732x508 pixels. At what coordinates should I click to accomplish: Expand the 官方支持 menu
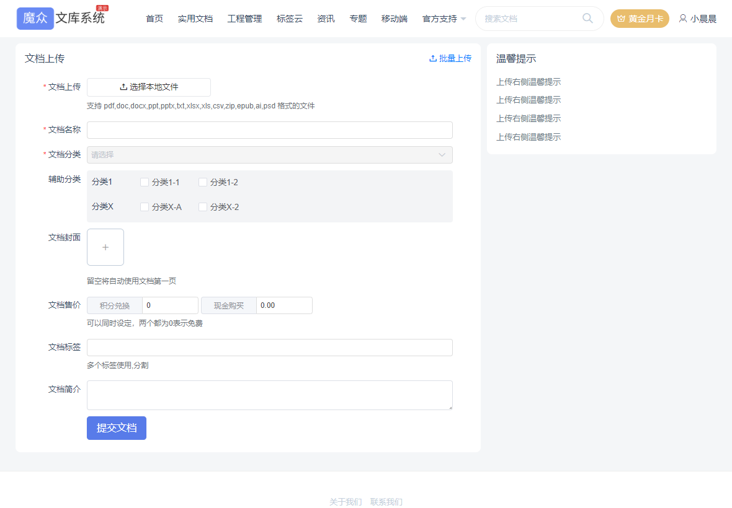click(444, 19)
